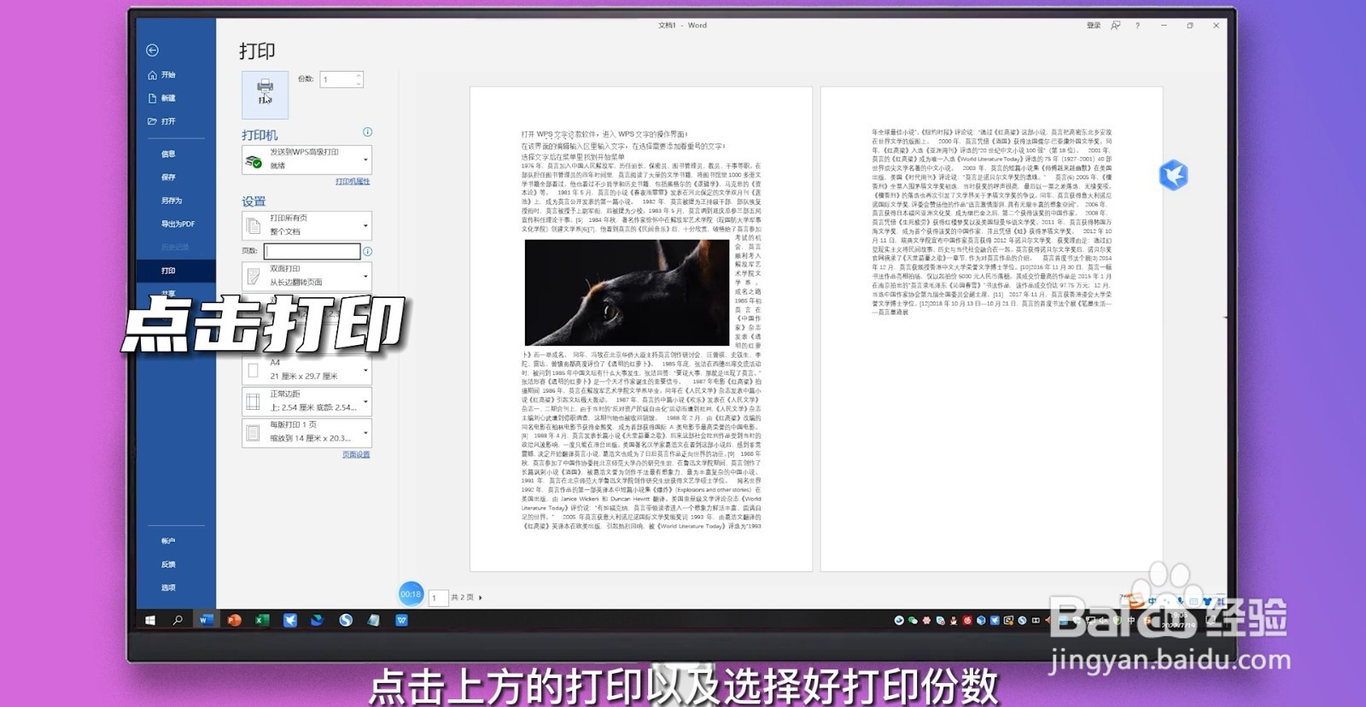Click the PowerPoint icon on the taskbar
Viewport: 1366px width, 707px height.
click(x=234, y=621)
